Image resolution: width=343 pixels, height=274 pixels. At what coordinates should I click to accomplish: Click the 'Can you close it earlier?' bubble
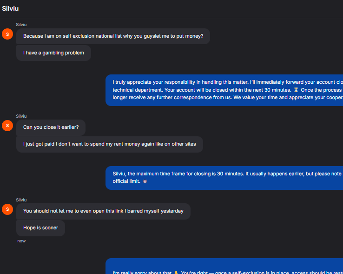(x=51, y=127)
